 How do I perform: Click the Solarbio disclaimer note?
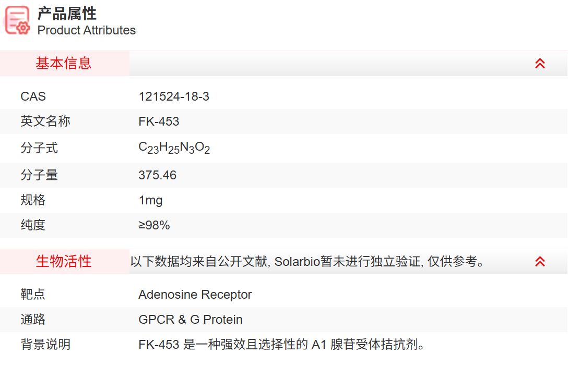[x=307, y=262]
